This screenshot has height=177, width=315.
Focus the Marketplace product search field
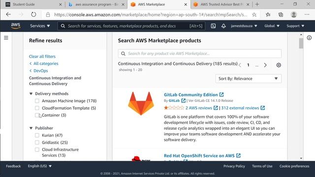click(x=200, y=54)
